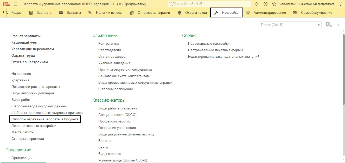Open Организации under Предприятие
Viewport: 345px width, 163px height.
click(22, 158)
